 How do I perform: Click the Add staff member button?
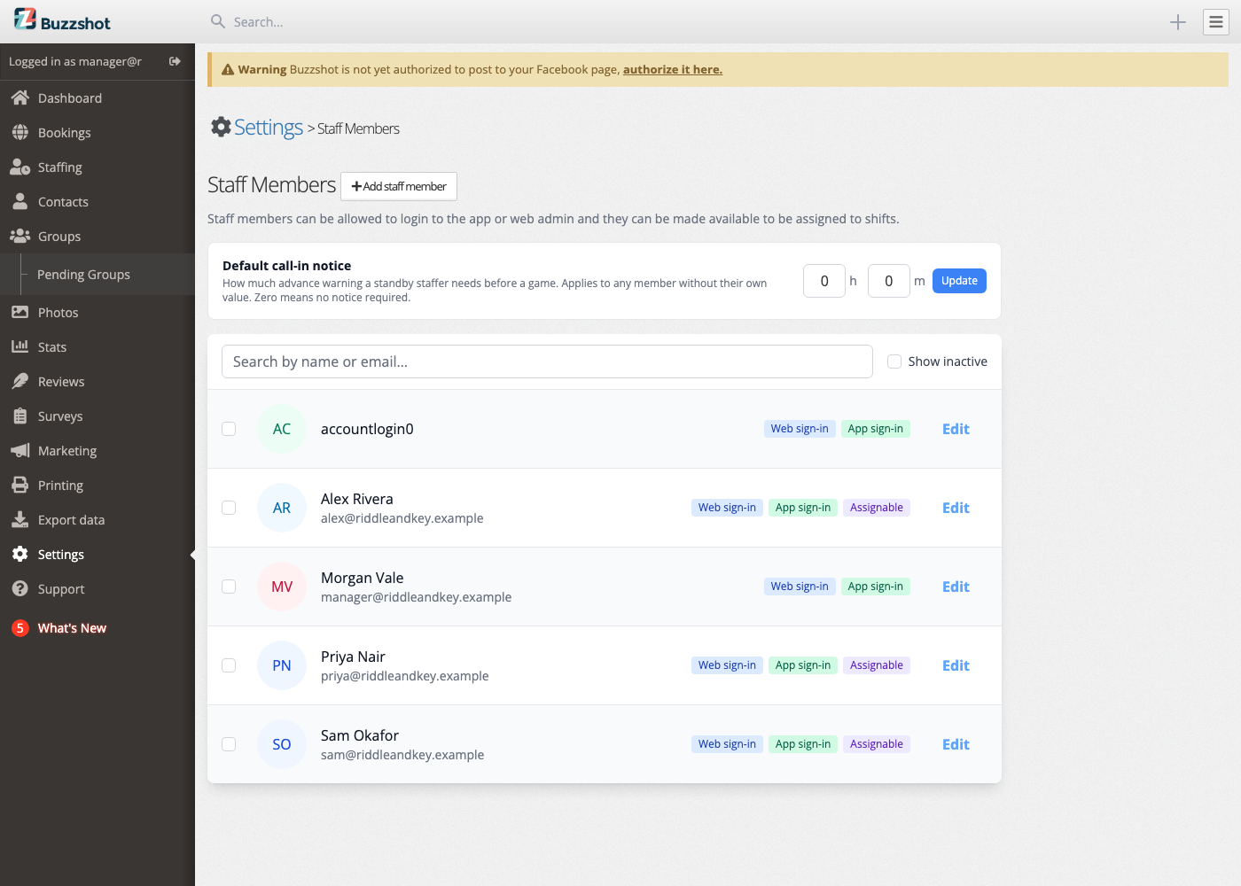click(399, 186)
